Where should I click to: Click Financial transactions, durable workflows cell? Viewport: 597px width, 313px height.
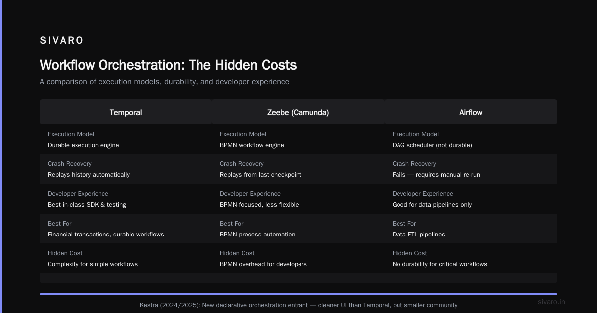pyautogui.click(x=126, y=229)
